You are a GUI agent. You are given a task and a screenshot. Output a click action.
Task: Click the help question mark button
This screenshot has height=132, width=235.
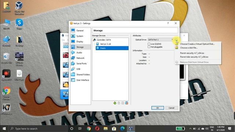[x=168, y=23]
